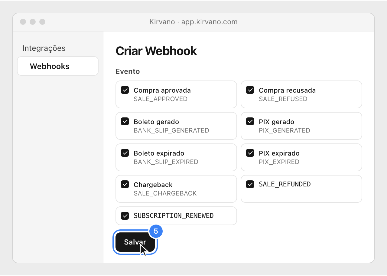Disable the PIX expirado checkbox
This screenshot has height=276, width=387.
click(x=250, y=153)
